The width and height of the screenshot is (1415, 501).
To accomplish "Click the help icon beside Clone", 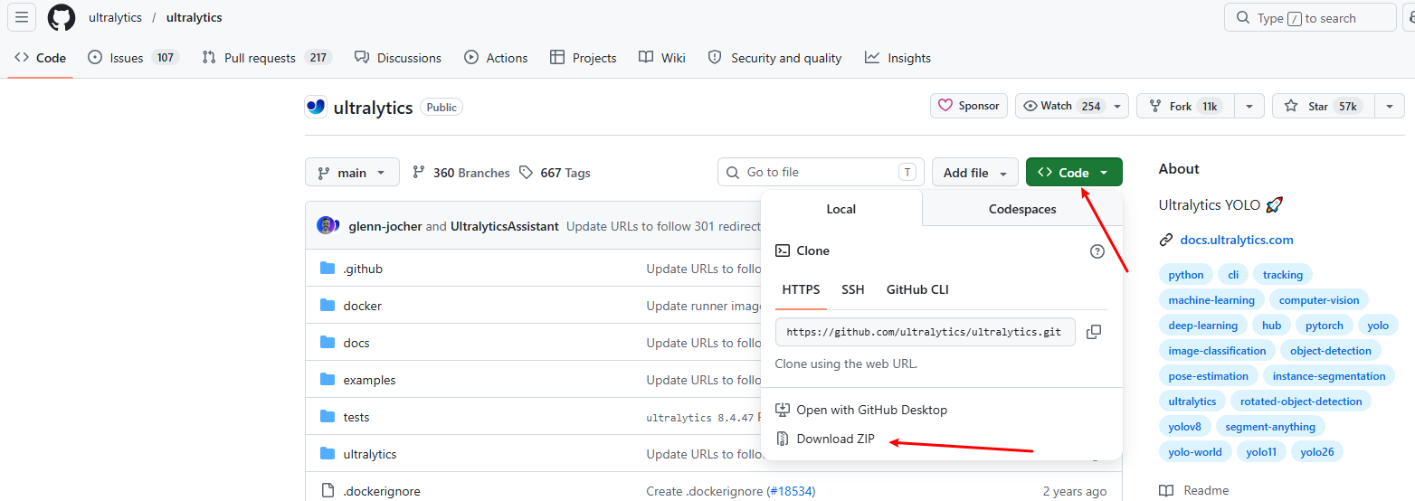I will (1097, 251).
